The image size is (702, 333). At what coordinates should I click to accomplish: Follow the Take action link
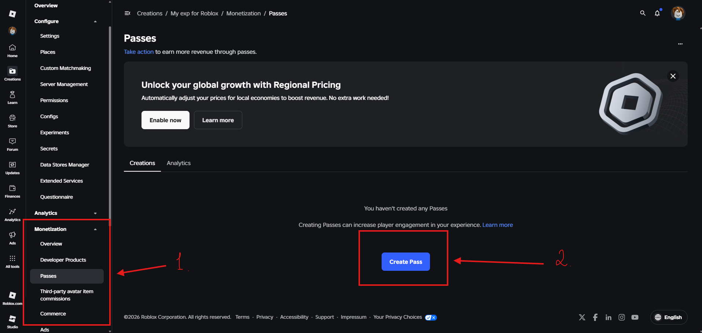tap(139, 52)
